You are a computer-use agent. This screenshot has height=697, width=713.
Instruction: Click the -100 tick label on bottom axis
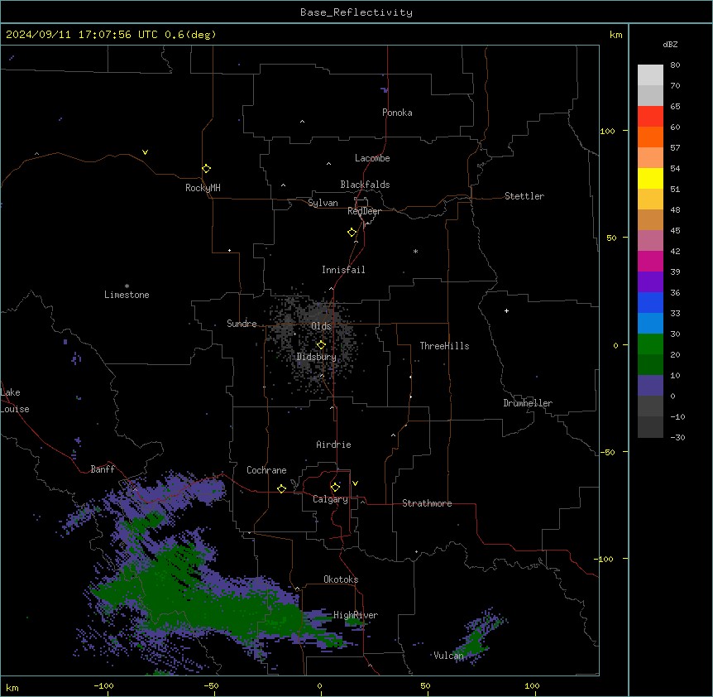[x=103, y=685]
